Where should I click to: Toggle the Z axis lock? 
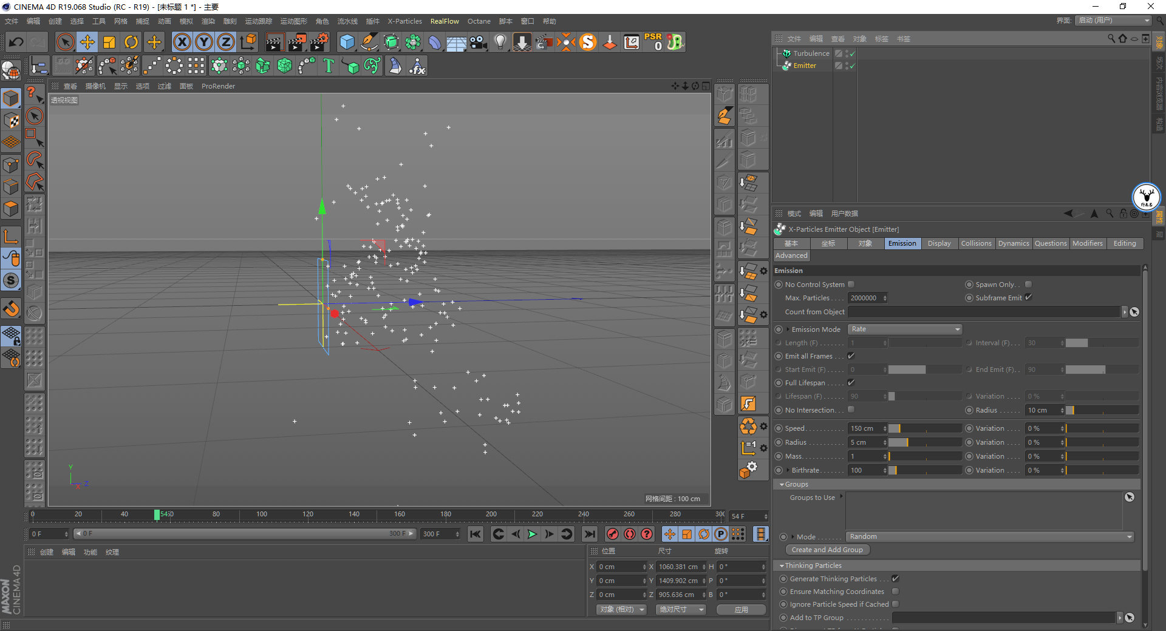(226, 42)
